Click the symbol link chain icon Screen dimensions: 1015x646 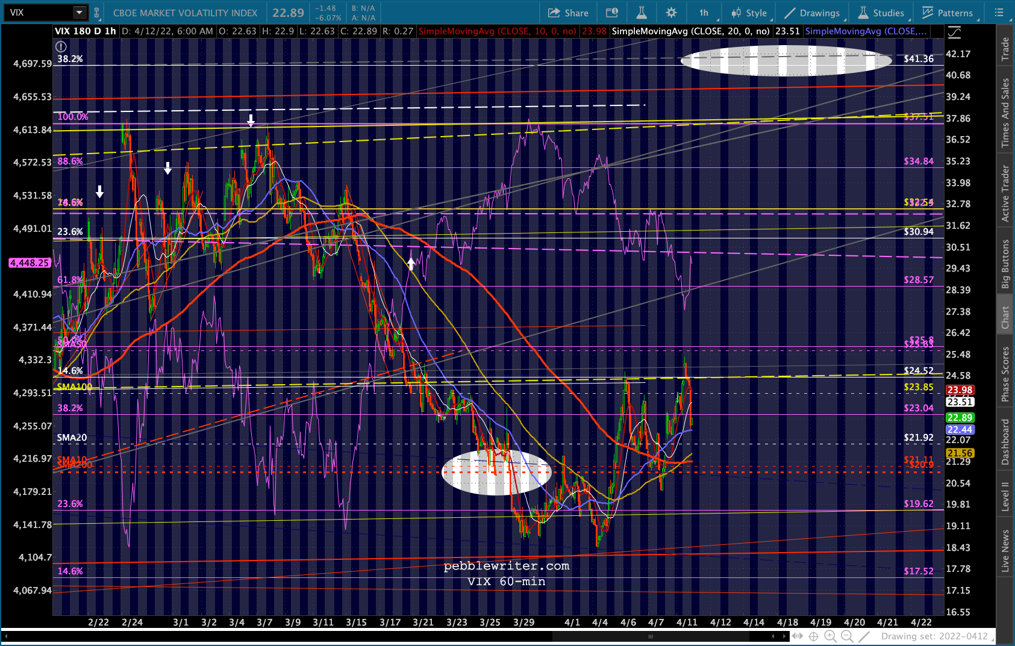point(96,13)
